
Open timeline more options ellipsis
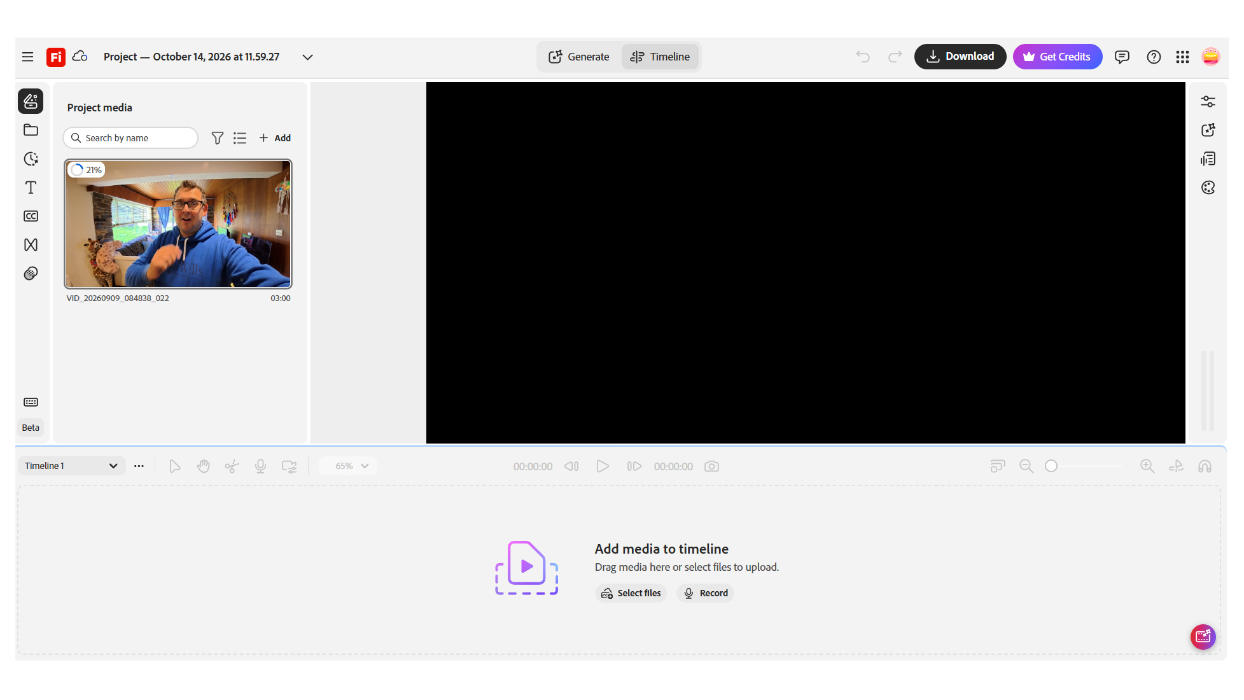tap(139, 466)
